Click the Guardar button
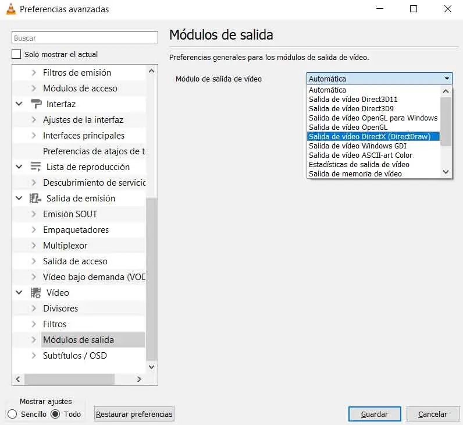 pos(375,414)
